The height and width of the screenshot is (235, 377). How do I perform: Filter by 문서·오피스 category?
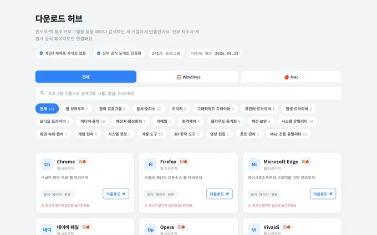[149, 108]
